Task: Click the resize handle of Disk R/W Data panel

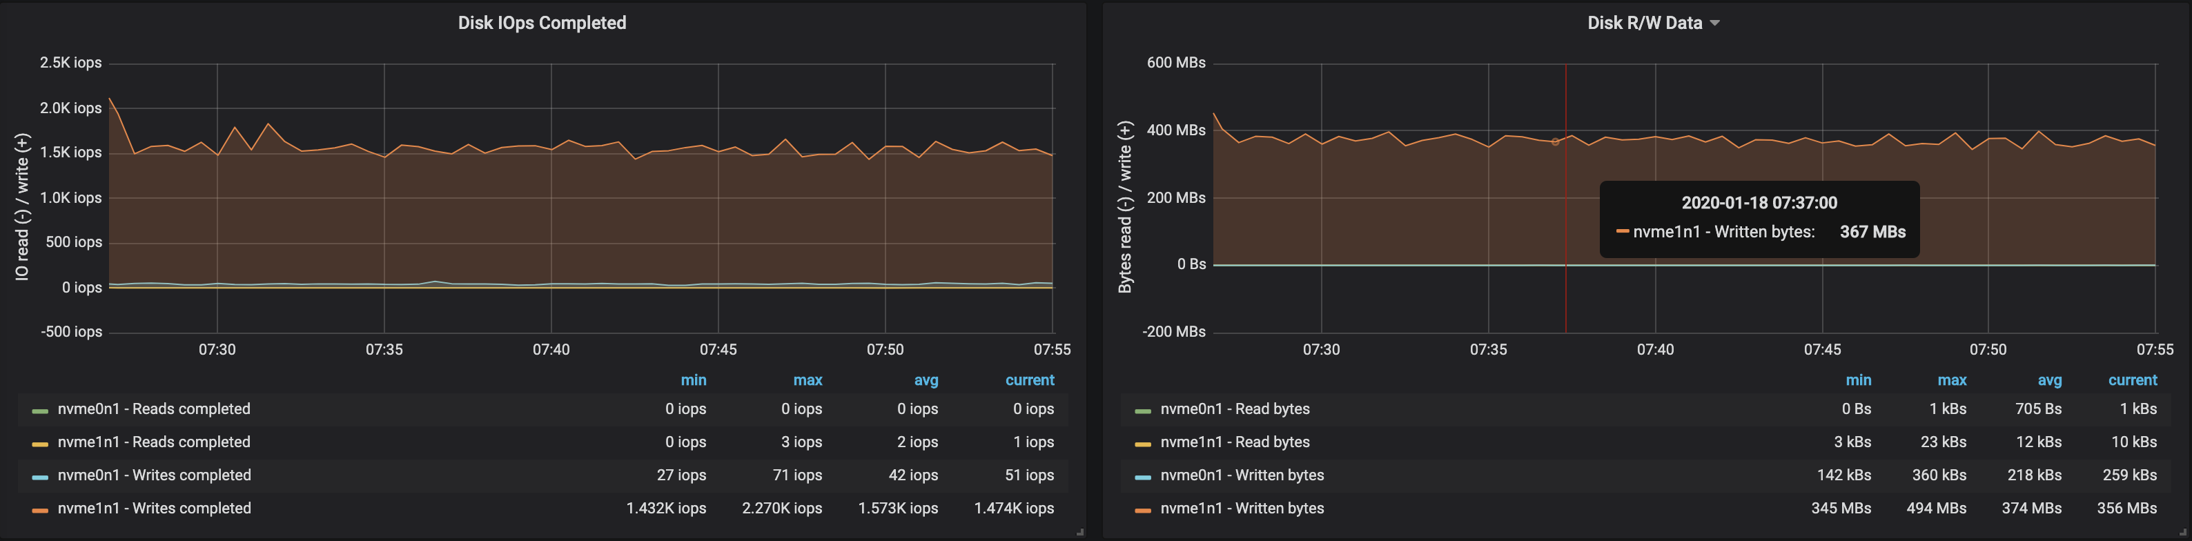Action: pyautogui.click(x=2184, y=533)
